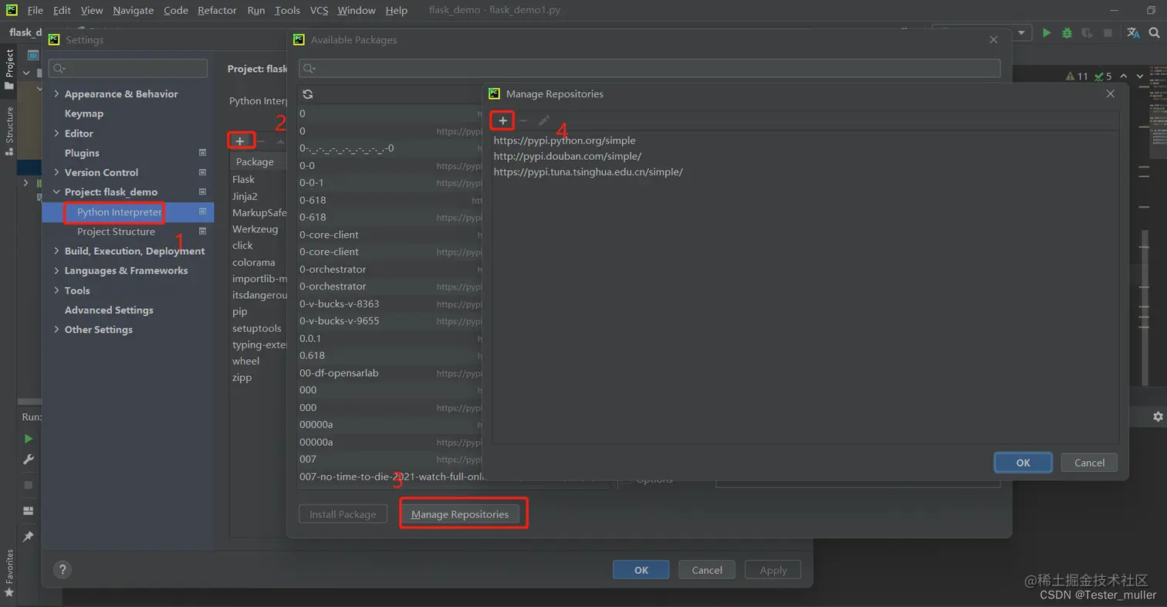
Task: Click the Install Package button
Action: pyautogui.click(x=343, y=514)
